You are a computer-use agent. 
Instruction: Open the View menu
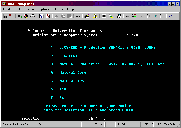tap(31, 9)
